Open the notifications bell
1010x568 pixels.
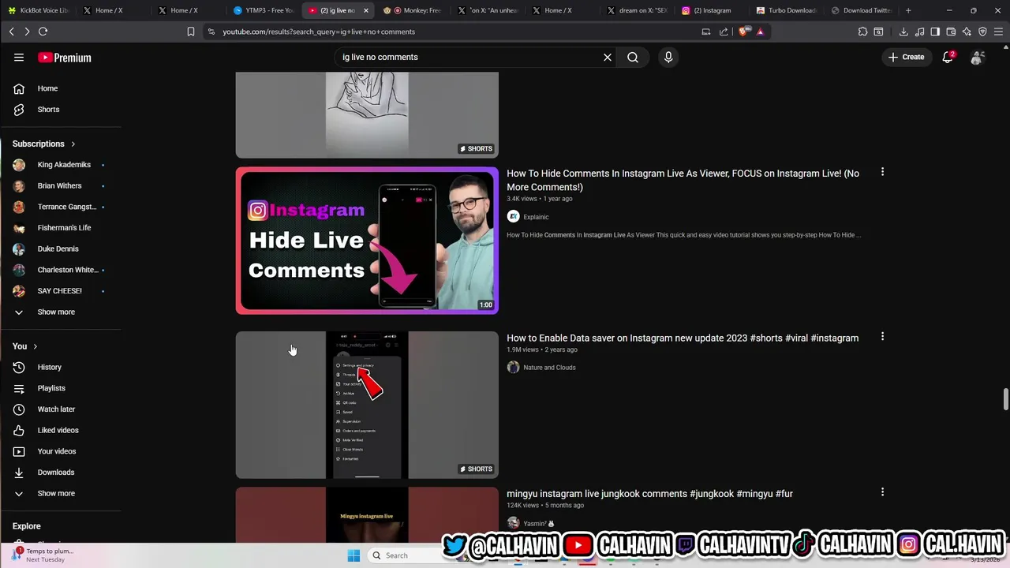coord(948,57)
